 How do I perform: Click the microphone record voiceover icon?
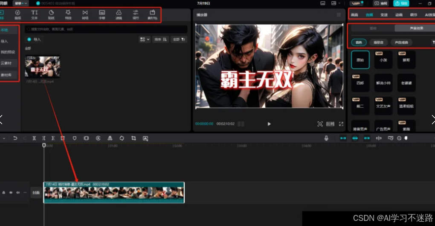[x=326, y=138]
